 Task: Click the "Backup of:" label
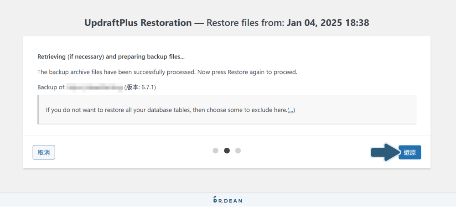coord(51,87)
